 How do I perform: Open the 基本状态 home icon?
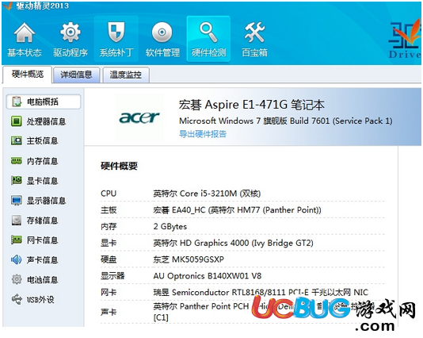pyautogui.click(x=25, y=33)
